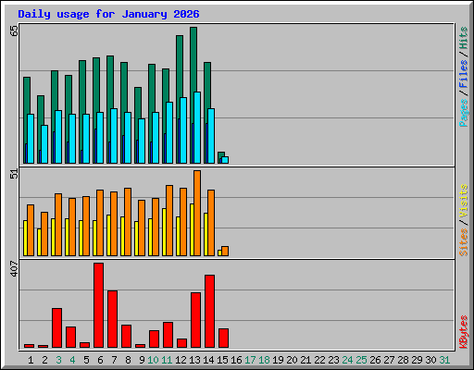Click the cyan Pages bar for day 14
Viewport: 474px width, 370px height.
211,136
